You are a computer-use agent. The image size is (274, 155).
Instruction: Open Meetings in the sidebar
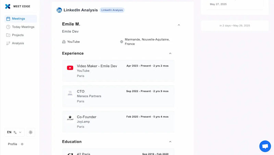click(21, 19)
